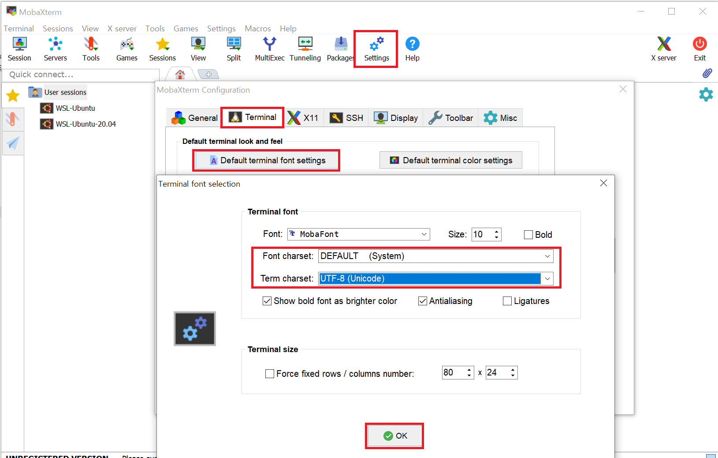Open the Macros menu
This screenshot has height=458, width=718.
pos(258,29)
